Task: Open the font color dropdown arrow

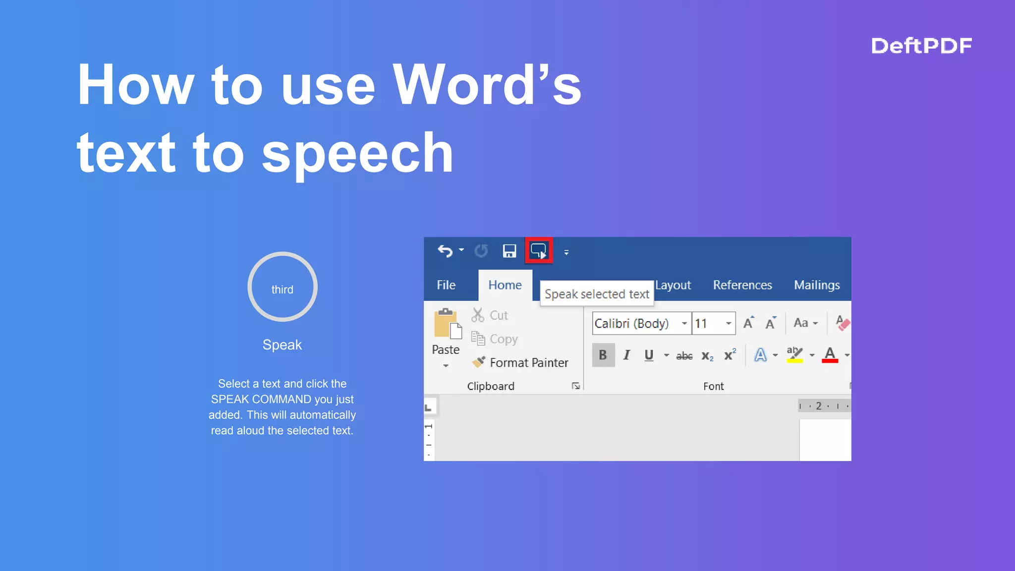Action: click(x=847, y=355)
